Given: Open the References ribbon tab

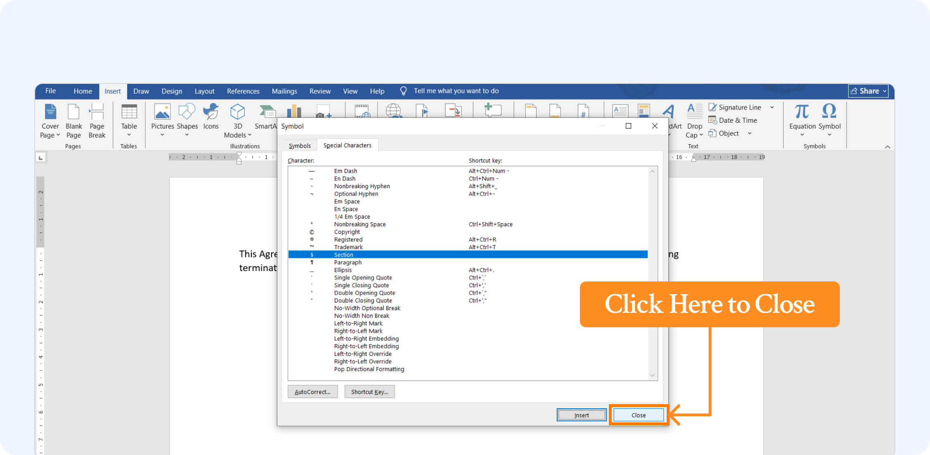Looking at the screenshot, I should pyautogui.click(x=243, y=91).
